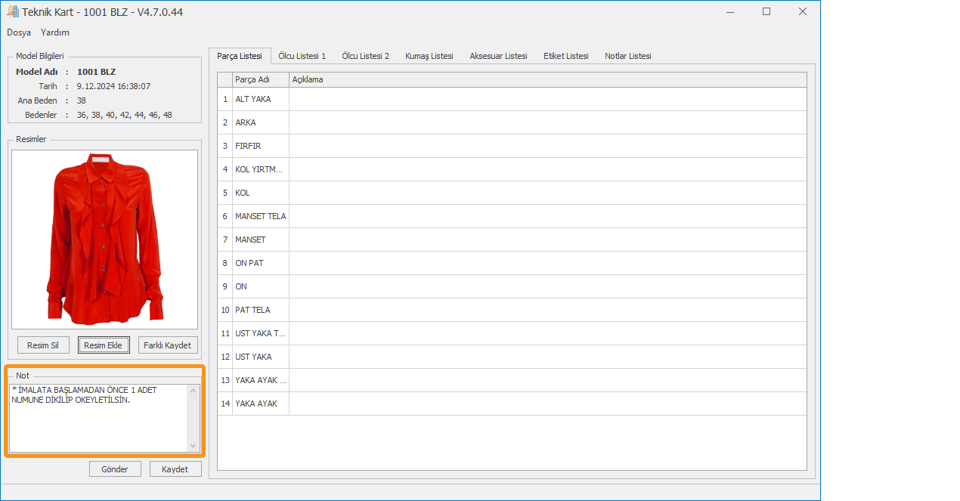The image size is (960, 501).
Task: Open the Kumaş Listesi tab
Action: 429,56
